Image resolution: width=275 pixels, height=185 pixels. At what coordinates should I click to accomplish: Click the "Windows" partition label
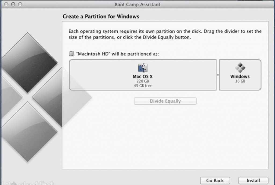(x=240, y=76)
